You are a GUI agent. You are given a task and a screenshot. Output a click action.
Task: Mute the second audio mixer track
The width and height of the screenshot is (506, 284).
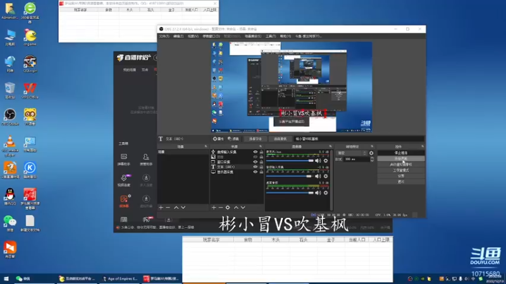(x=318, y=176)
